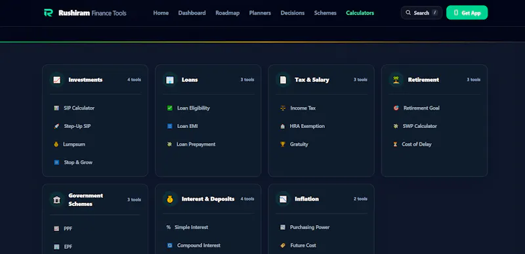Screen dimensions: 525x254
Task: Open the Purchasing Power link
Action: (x=310, y=227)
